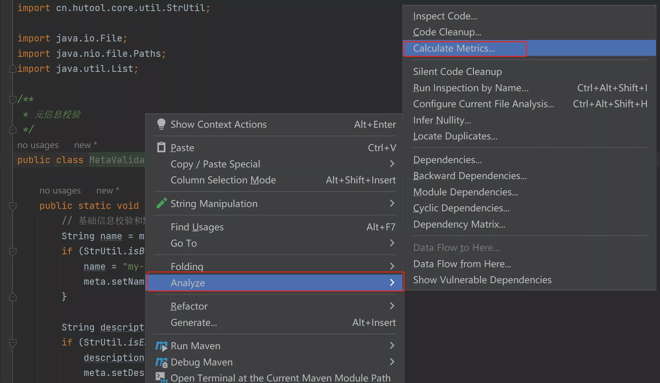Choose Generate... from context menu

pos(275,322)
